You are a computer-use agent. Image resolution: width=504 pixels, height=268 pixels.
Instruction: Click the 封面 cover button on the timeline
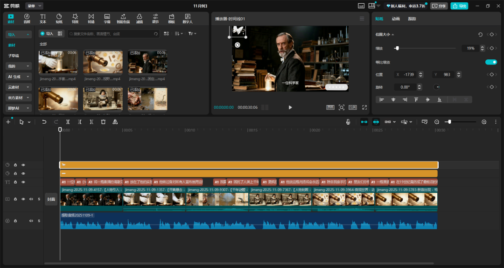pos(51,199)
